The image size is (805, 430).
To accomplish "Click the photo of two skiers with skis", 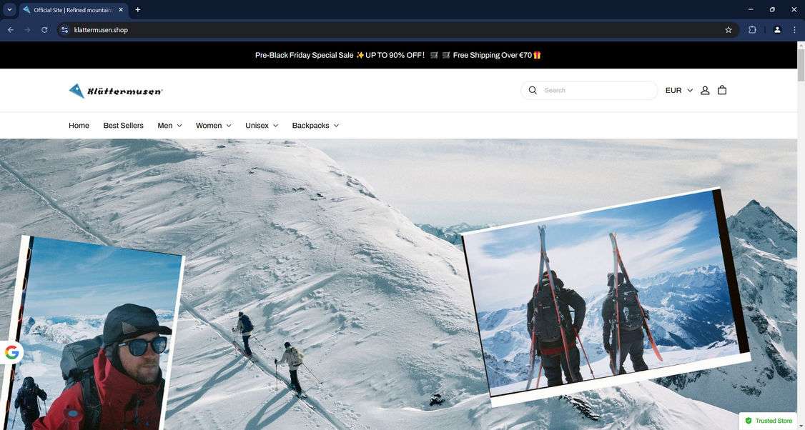I will coord(605,296).
